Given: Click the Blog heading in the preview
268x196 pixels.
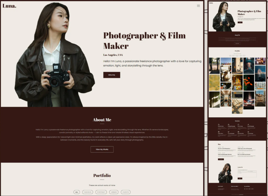Looking at the screenshot, I should pyautogui.click(x=219, y=144).
